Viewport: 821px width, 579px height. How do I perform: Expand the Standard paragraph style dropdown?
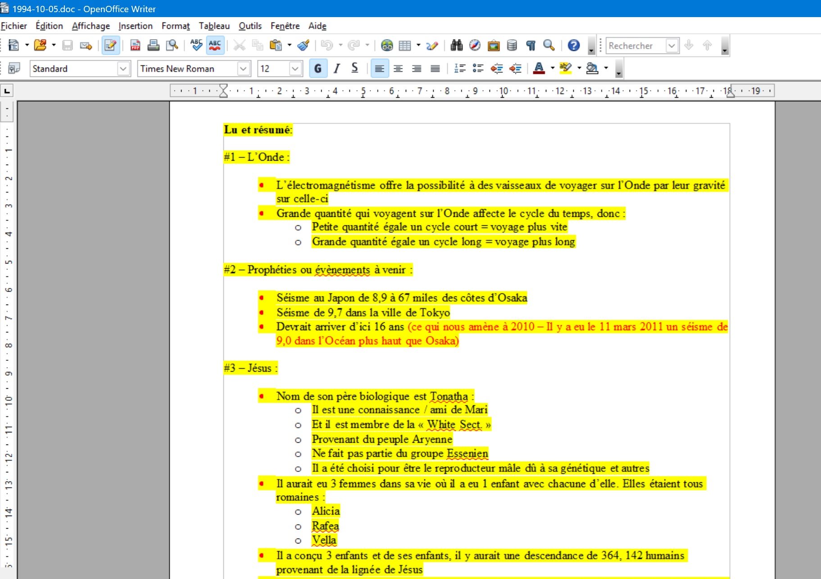(123, 69)
